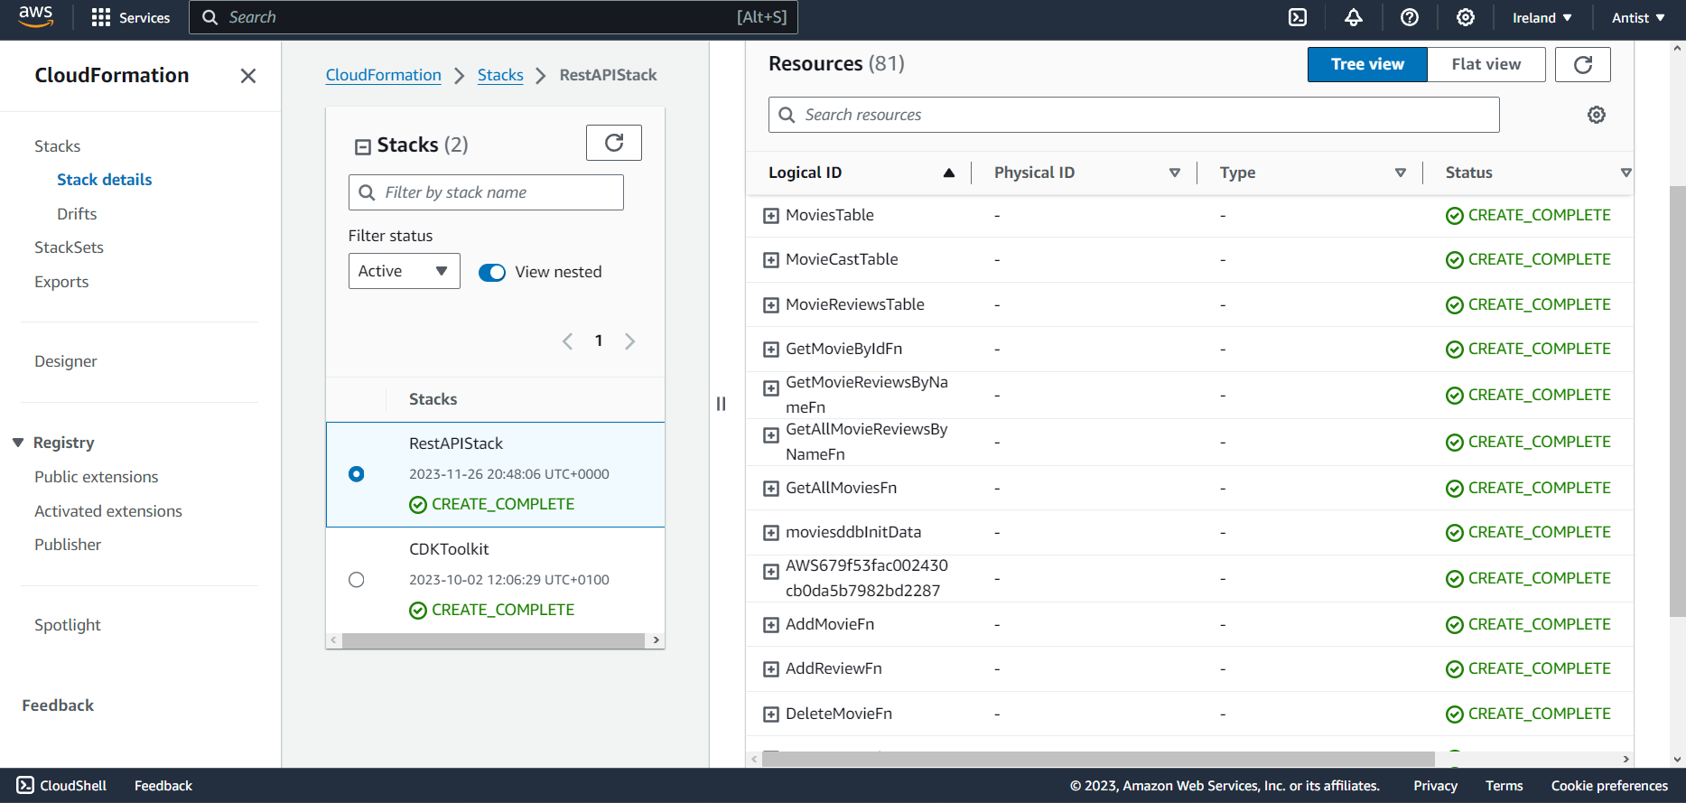
Task: Click the page vertical scrollbar
Action: click(1677, 401)
